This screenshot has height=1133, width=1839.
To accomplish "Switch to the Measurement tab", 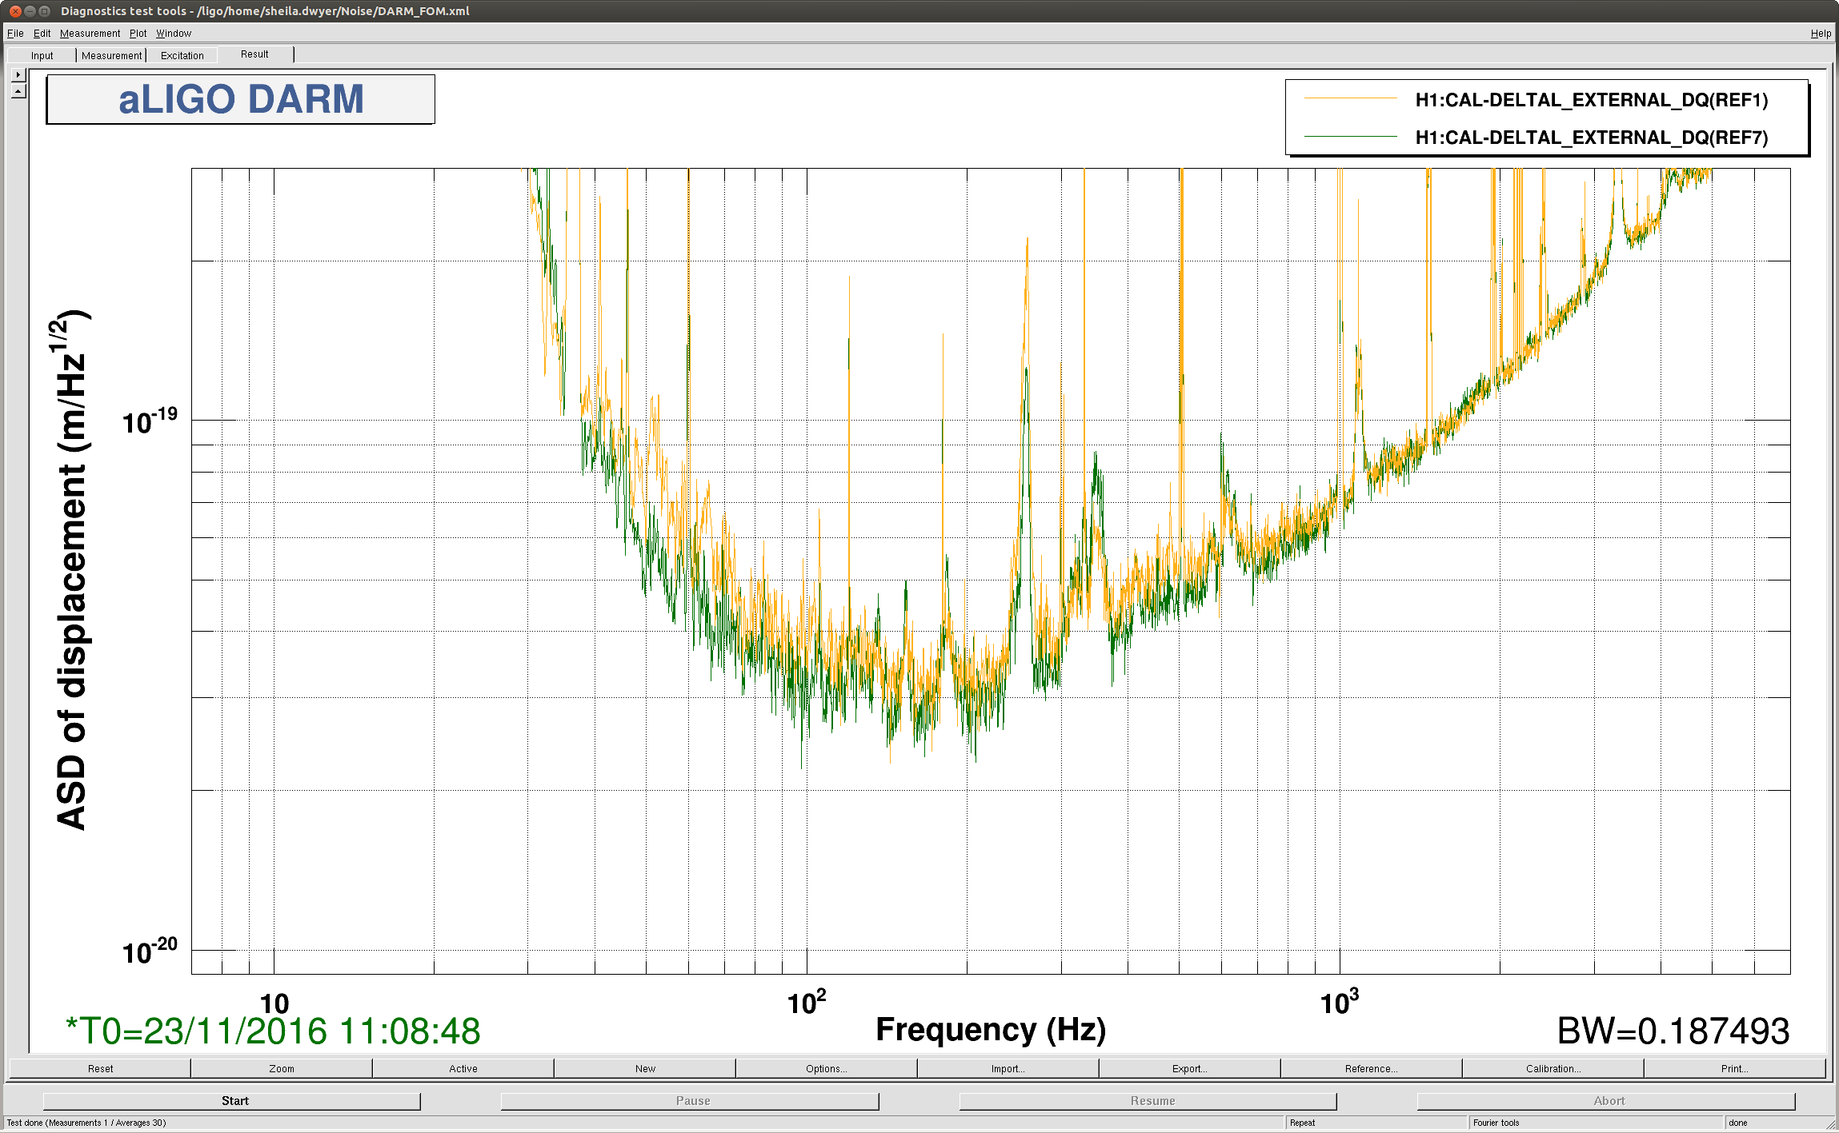I will [x=111, y=55].
